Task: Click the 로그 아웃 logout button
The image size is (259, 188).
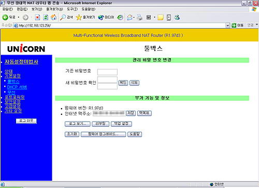Action: [26, 121]
